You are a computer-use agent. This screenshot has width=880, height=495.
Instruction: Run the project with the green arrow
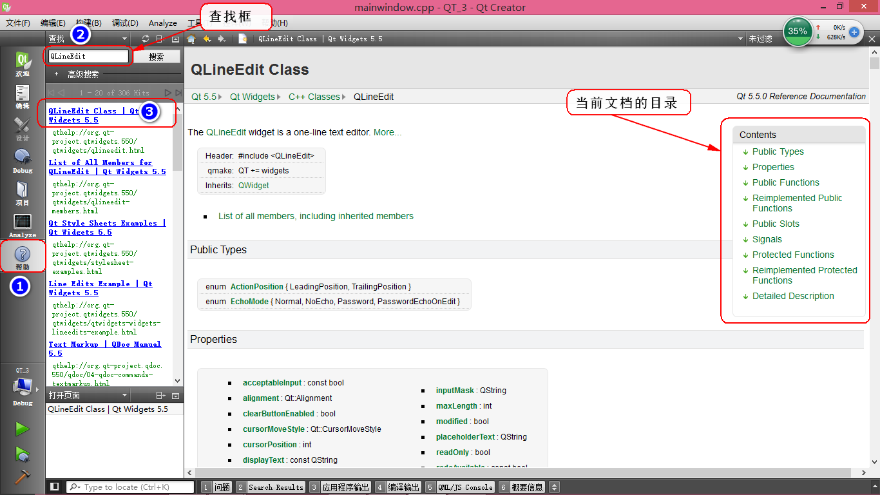point(23,429)
